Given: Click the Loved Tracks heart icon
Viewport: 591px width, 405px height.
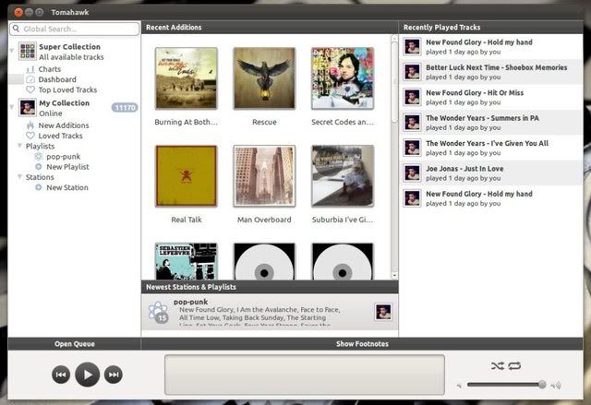Looking at the screenshot, I should pyautogui.click(x=30, y=136).
